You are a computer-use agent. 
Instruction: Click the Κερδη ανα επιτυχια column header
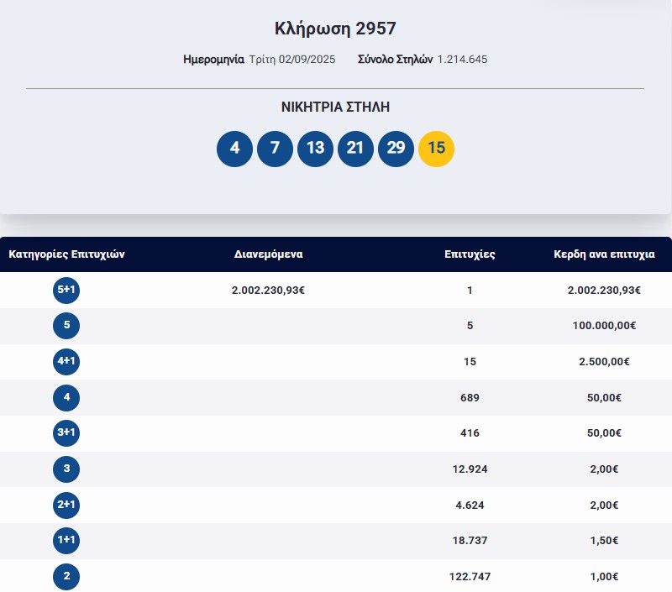604,254
